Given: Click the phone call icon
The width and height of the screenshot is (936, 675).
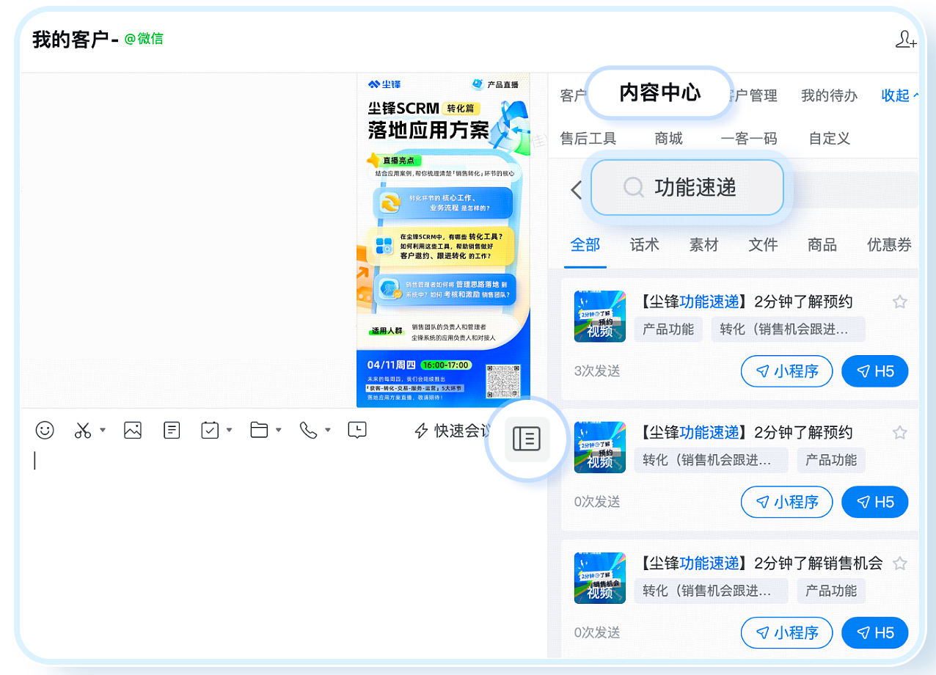Looking at the screenshot, I should [x=308, y=431].
